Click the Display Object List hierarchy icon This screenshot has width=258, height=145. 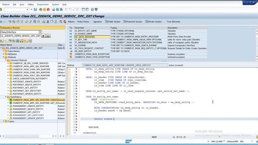[44, 22]
